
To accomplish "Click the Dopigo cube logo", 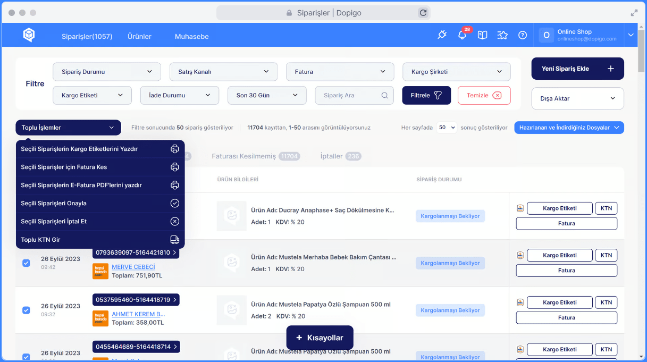I will point(29,35).
